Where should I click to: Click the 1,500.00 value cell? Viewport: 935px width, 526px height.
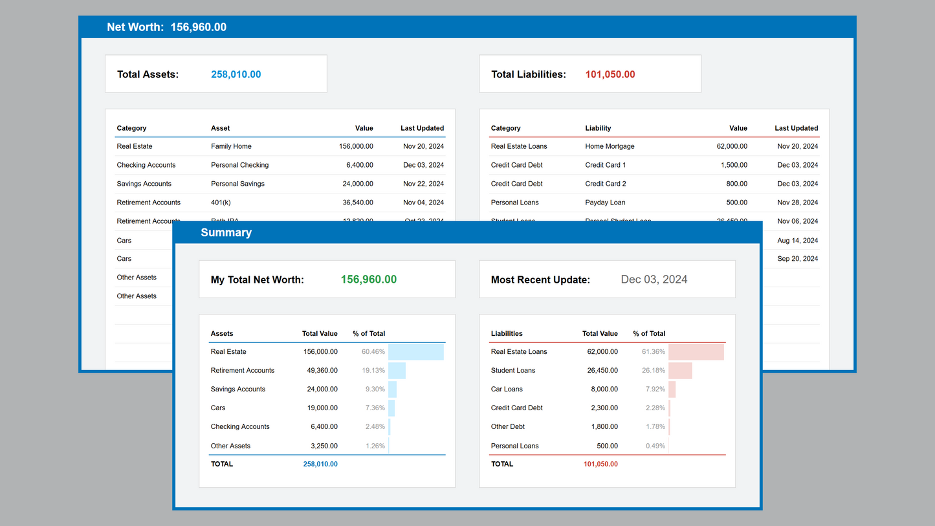click(x=734, y=165)
